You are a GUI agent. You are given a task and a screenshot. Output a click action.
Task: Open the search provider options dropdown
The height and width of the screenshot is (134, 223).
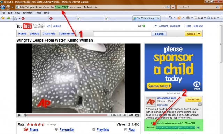pos(221,7)
